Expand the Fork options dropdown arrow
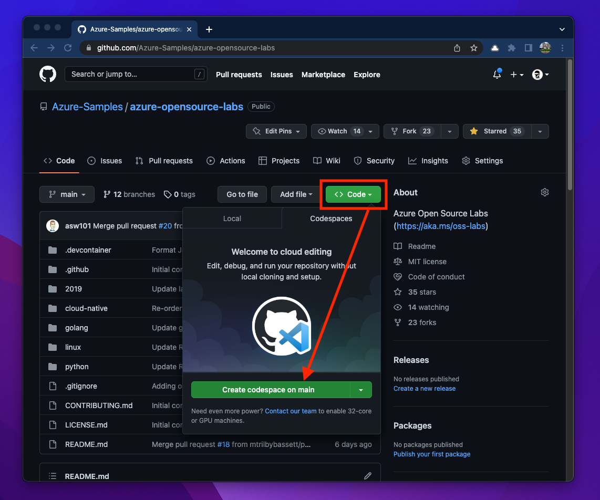The width and height of the screenshot is (600, 500). pyautogui.click(x=449, y=131)
